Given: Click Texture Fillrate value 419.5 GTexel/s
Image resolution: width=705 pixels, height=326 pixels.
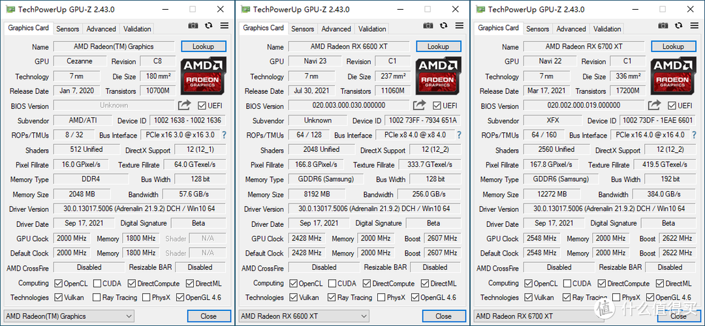Looking at the screenshot, I should 665,164.
